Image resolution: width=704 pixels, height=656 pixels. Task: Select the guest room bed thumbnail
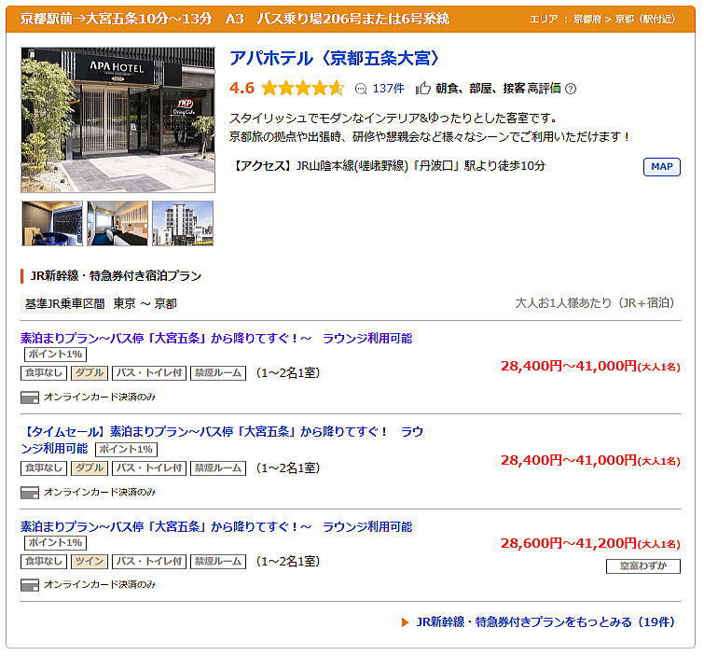(117, 223)
